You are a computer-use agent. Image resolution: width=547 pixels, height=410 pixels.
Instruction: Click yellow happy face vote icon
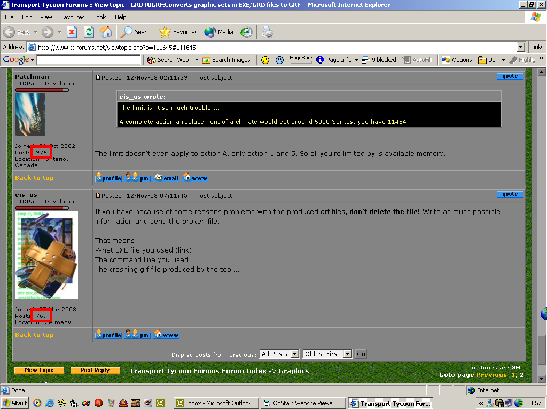pos(265,60)
